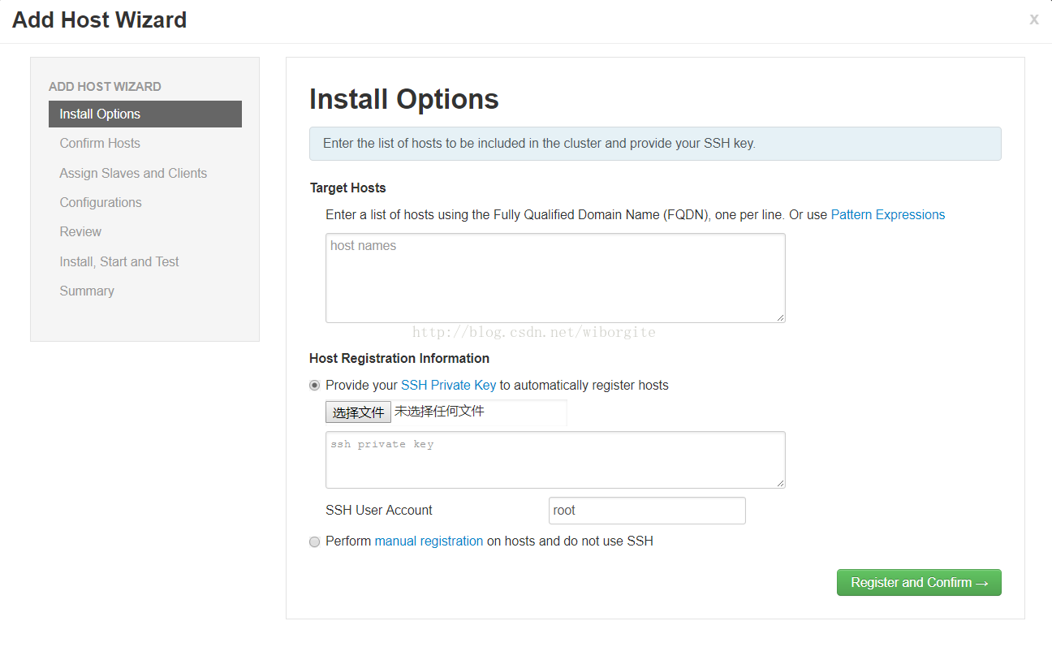Click the Install Options page title
Viewport: 1052px width, 647px height.
point(404,99)
